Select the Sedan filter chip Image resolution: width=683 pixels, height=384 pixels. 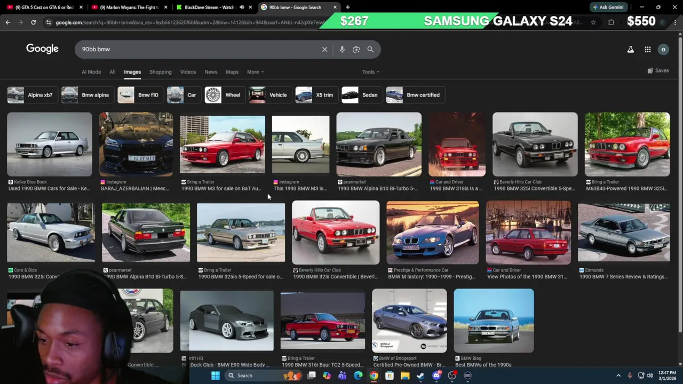pos(362,95)
